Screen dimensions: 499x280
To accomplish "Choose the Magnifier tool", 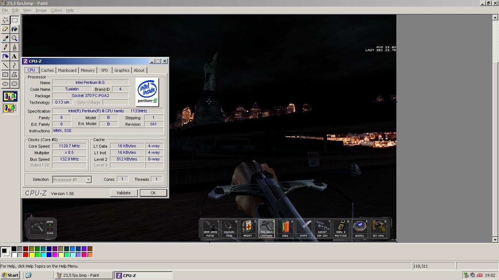I will tap(15, 38).
